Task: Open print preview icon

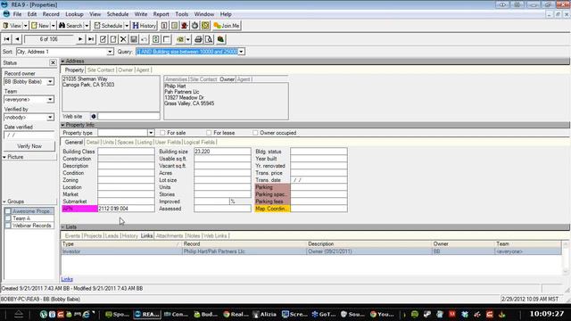Action: point(209,39)
